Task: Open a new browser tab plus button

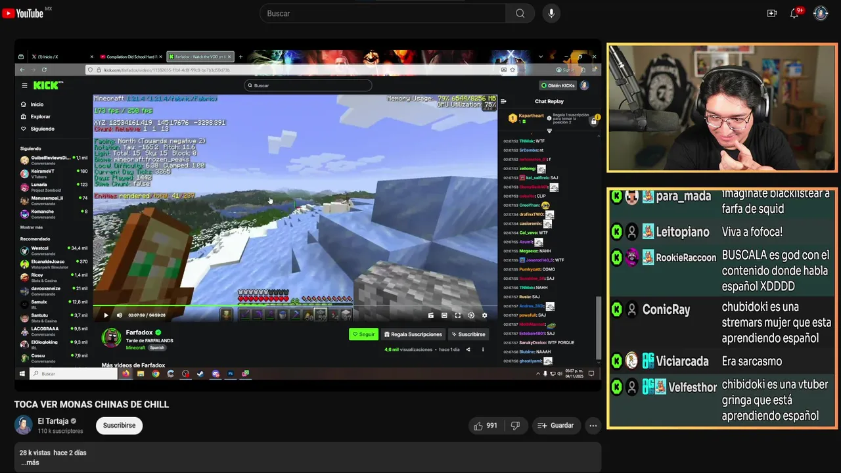Action: tap(240, 57)
